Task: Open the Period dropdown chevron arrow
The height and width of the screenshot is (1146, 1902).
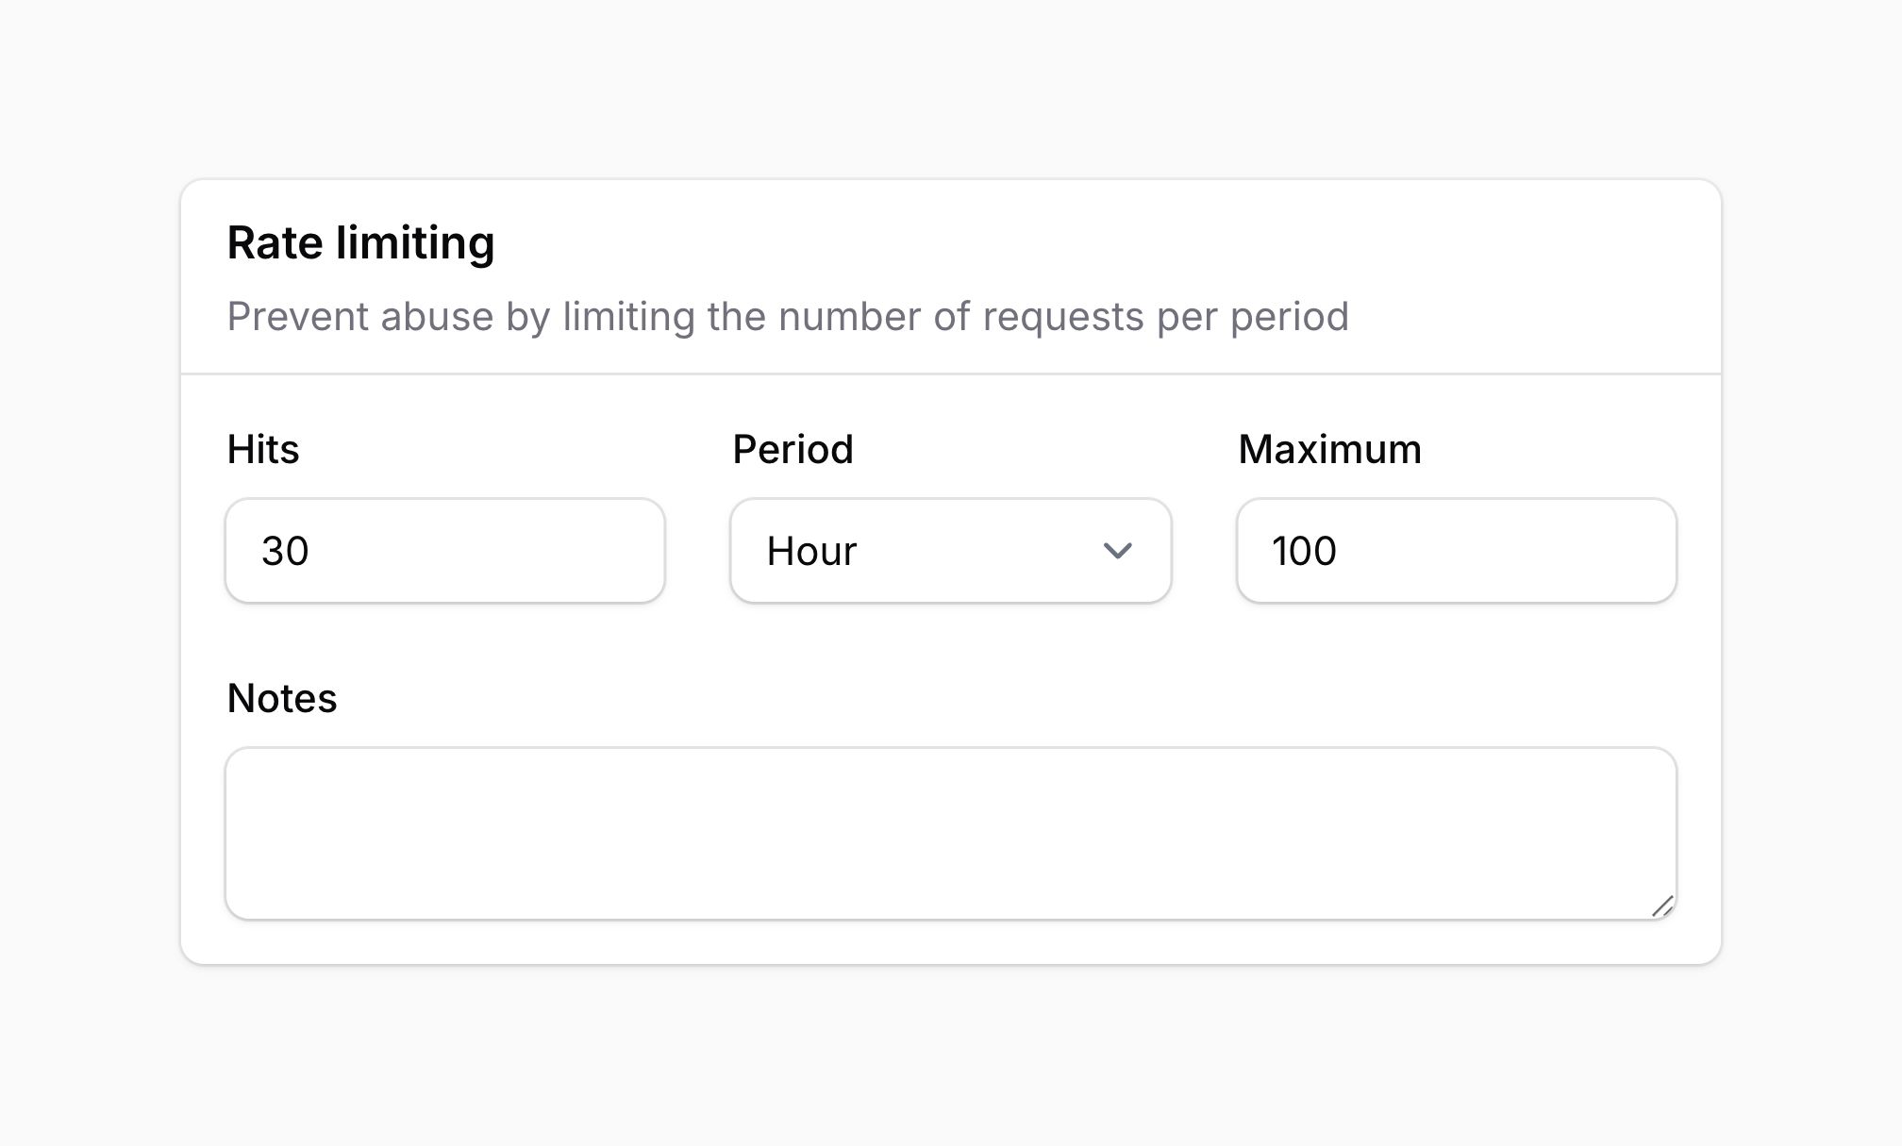Action: coord(1117,551)
